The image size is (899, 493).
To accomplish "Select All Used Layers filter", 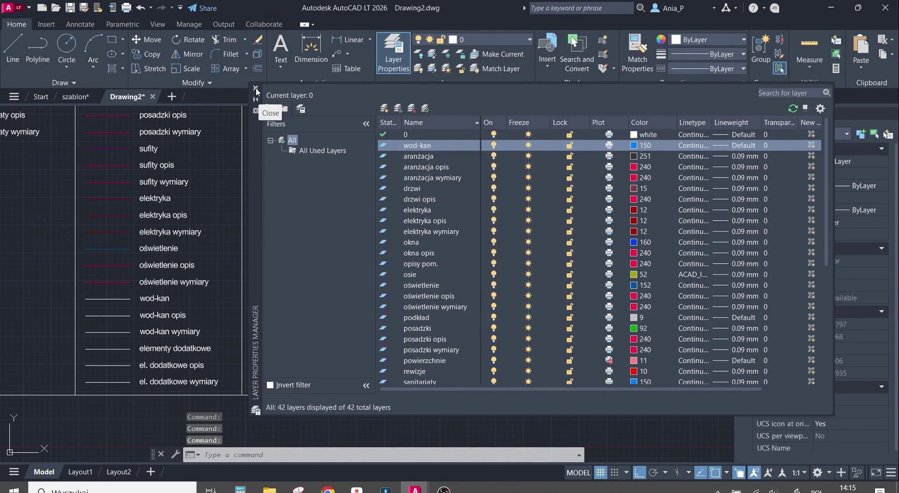I will point(322,151).
